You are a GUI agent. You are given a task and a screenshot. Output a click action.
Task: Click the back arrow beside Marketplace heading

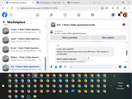[x=4, y=22]
